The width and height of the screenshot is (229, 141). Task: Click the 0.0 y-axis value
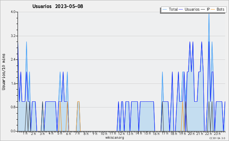click(13, 131)
